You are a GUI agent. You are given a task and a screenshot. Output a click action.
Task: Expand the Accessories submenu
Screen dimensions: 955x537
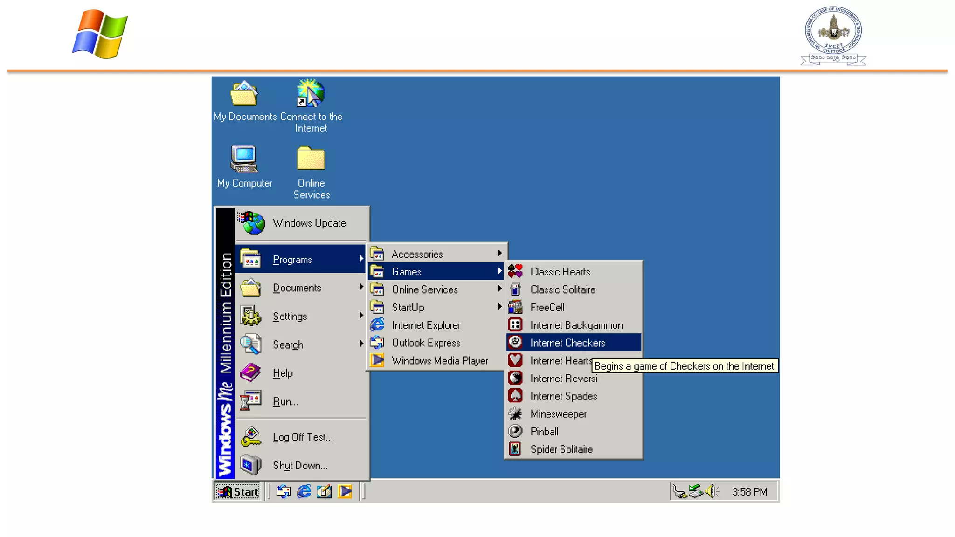coord(417,254)
